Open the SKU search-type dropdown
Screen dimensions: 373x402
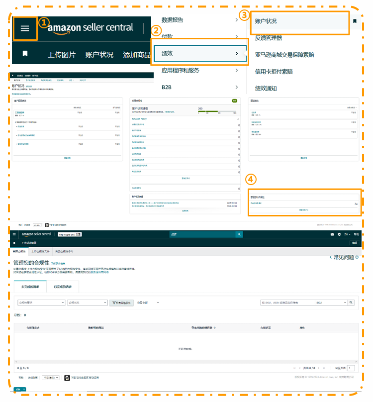331,302
